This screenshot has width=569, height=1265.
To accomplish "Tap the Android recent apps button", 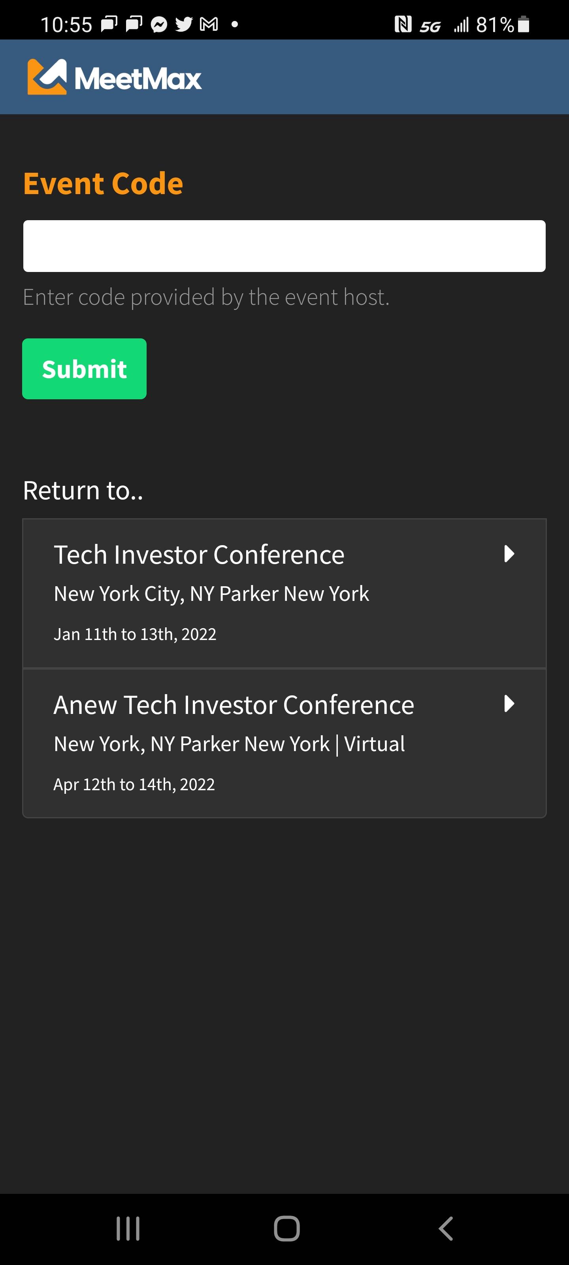I will 128,1229.
